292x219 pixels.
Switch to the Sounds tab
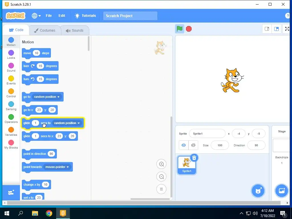click(75, 30)
